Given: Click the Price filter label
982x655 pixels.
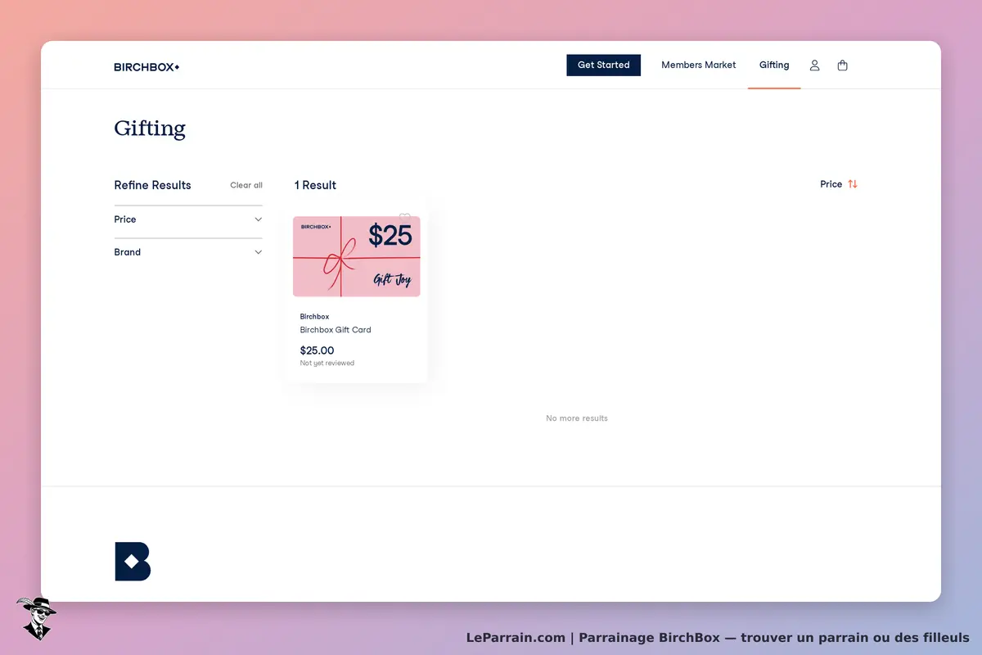Looking at the screenshot, I should click(125, 219).
